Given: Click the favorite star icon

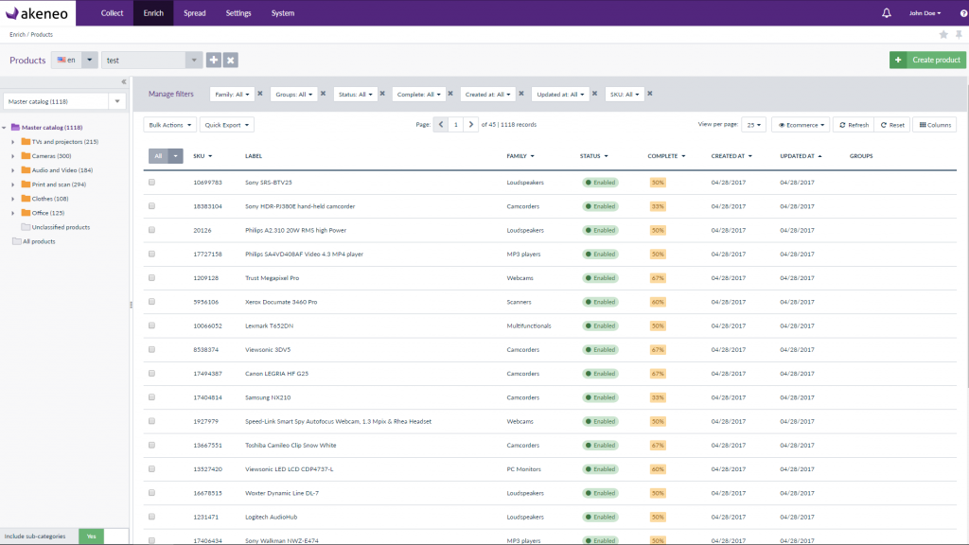Looking at the screenshot, I should [x=943, y=34].
